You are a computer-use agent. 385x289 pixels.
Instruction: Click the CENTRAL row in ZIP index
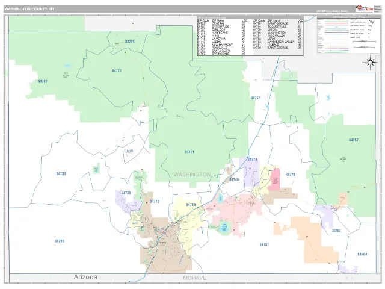click(x=221, y=23)
